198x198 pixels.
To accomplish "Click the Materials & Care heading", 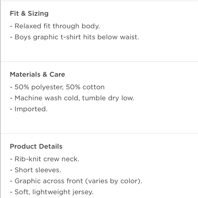I will [x=37, y=74].
